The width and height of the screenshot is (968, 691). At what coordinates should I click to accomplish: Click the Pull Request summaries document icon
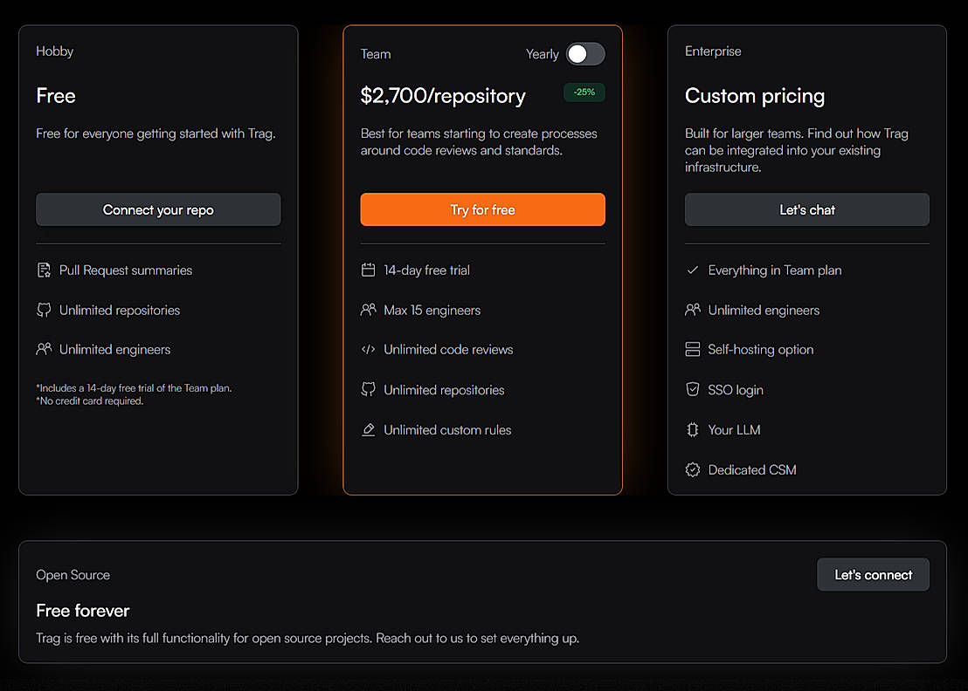[x=44, y=270]
